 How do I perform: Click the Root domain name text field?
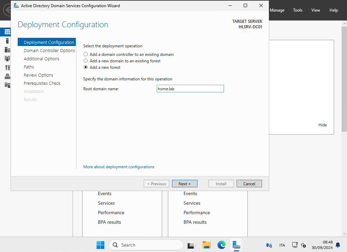coord(190,89)
